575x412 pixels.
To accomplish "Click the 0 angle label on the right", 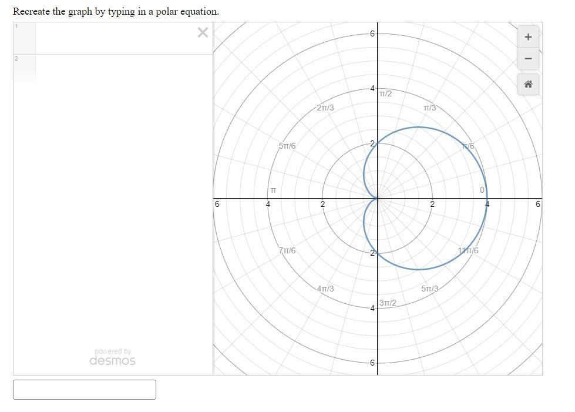I will pyautogui.click(x=482, y=190).
